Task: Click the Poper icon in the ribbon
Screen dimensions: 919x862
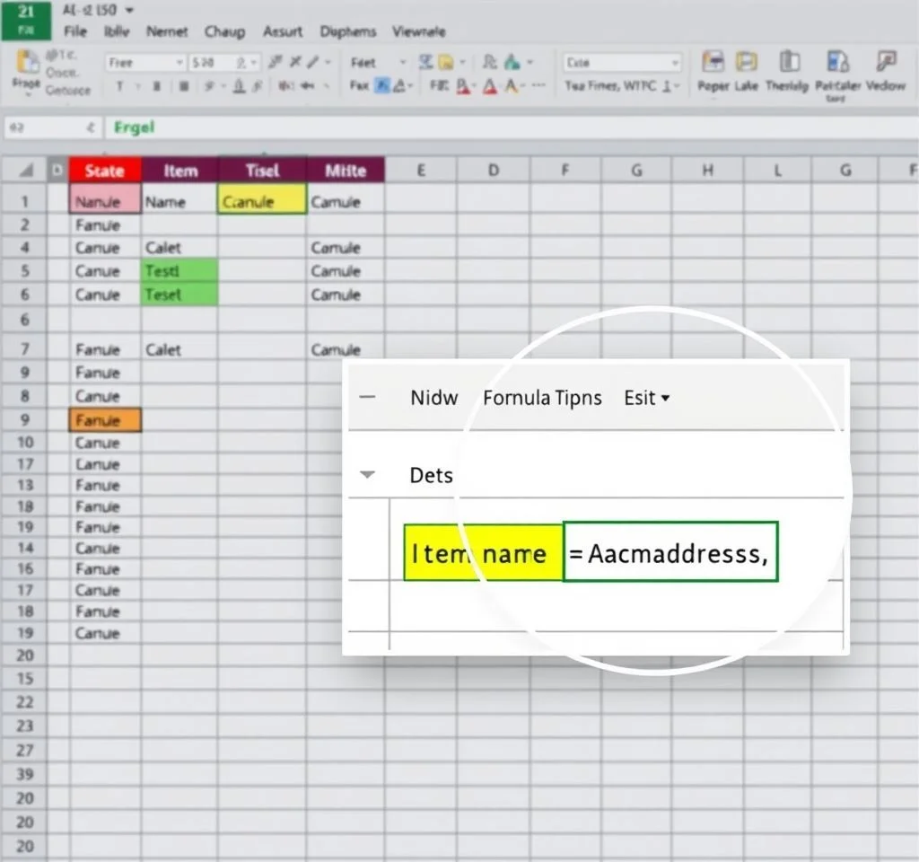Action: click(713, 62)
